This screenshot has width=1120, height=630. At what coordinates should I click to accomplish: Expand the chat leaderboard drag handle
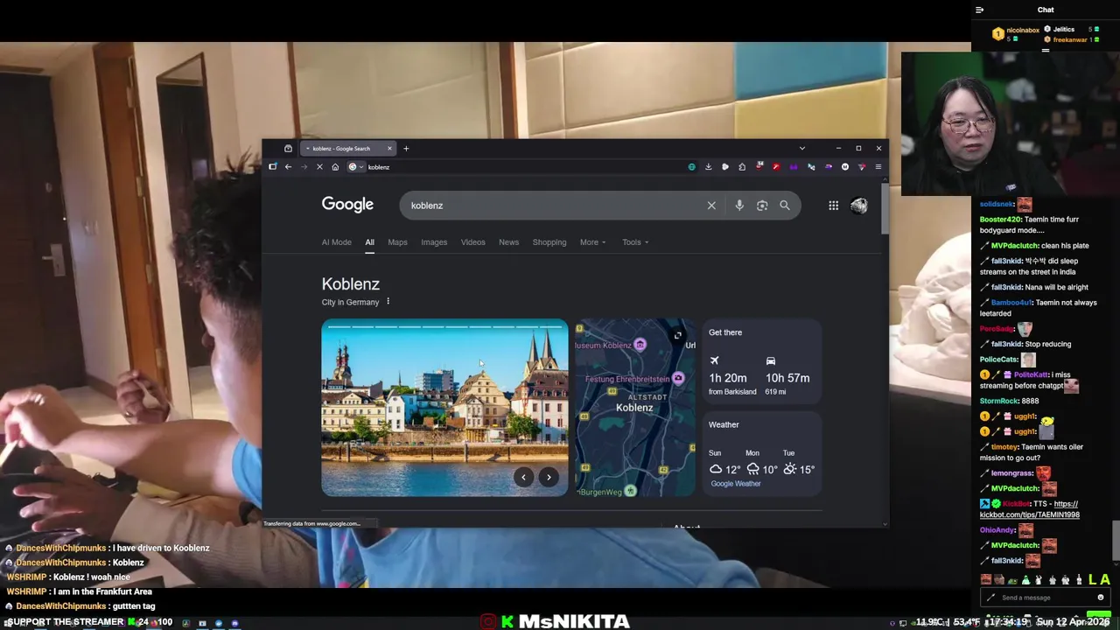coord(1045,51)
